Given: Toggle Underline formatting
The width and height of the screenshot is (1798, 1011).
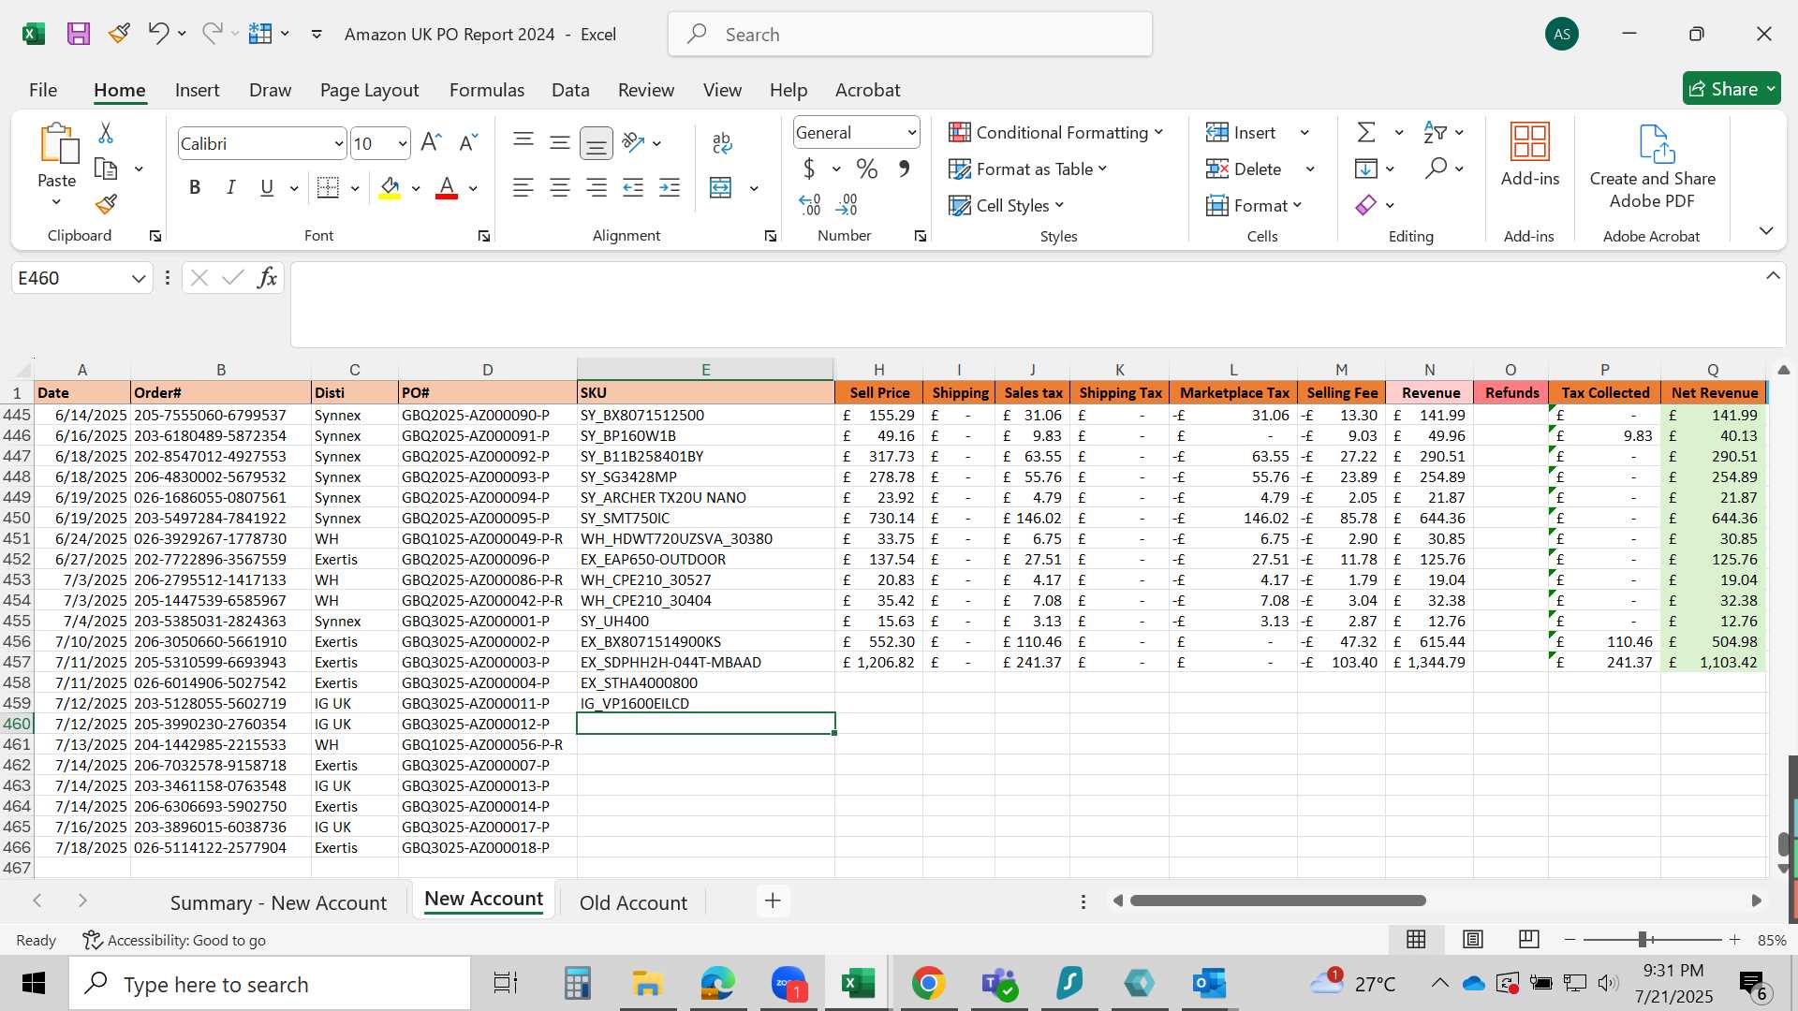Looking at the screenshot, I should point(267,187).
